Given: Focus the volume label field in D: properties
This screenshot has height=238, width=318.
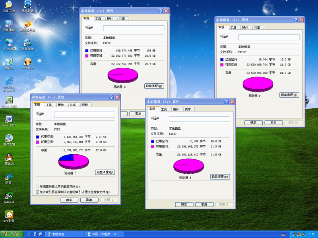Looking at the screenshot, I should pos(134,28).
